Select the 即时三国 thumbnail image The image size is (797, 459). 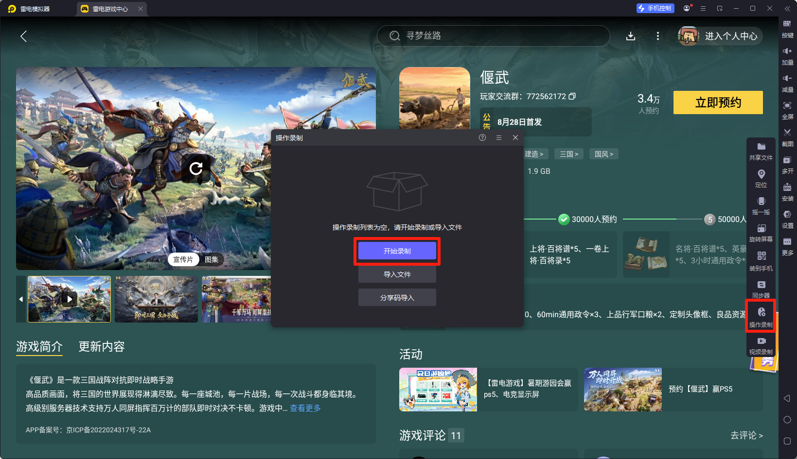click(x=156, y=299)
